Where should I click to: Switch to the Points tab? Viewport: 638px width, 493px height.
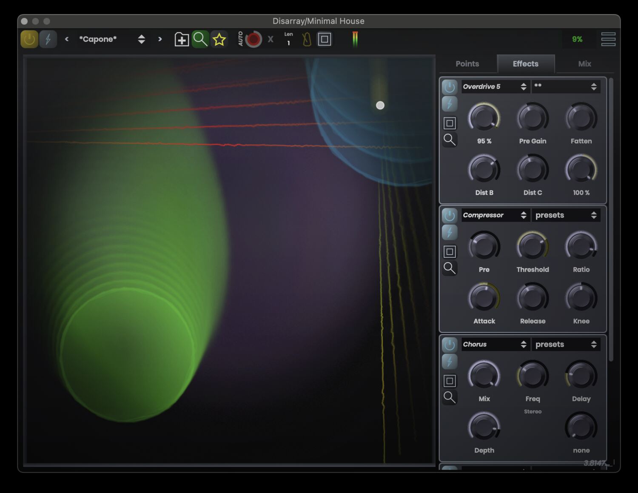[467, 64]
